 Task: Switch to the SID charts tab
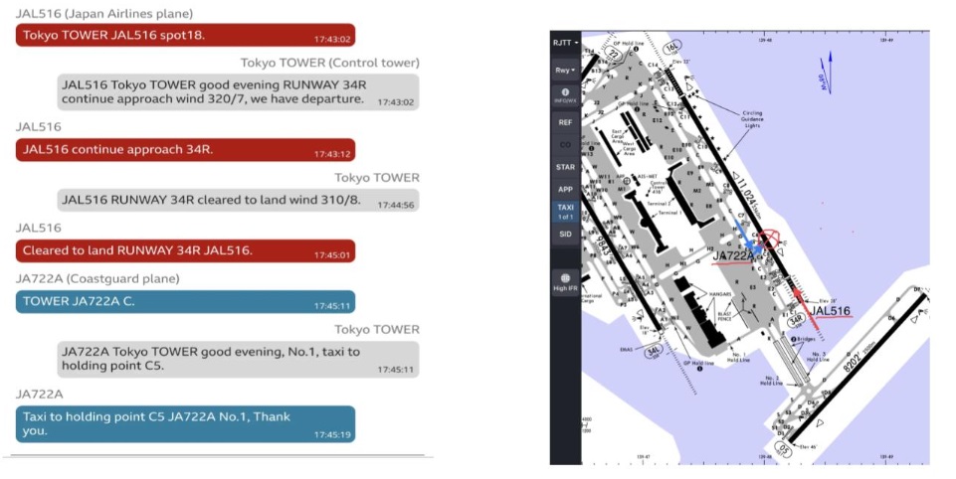click(565, 234)
